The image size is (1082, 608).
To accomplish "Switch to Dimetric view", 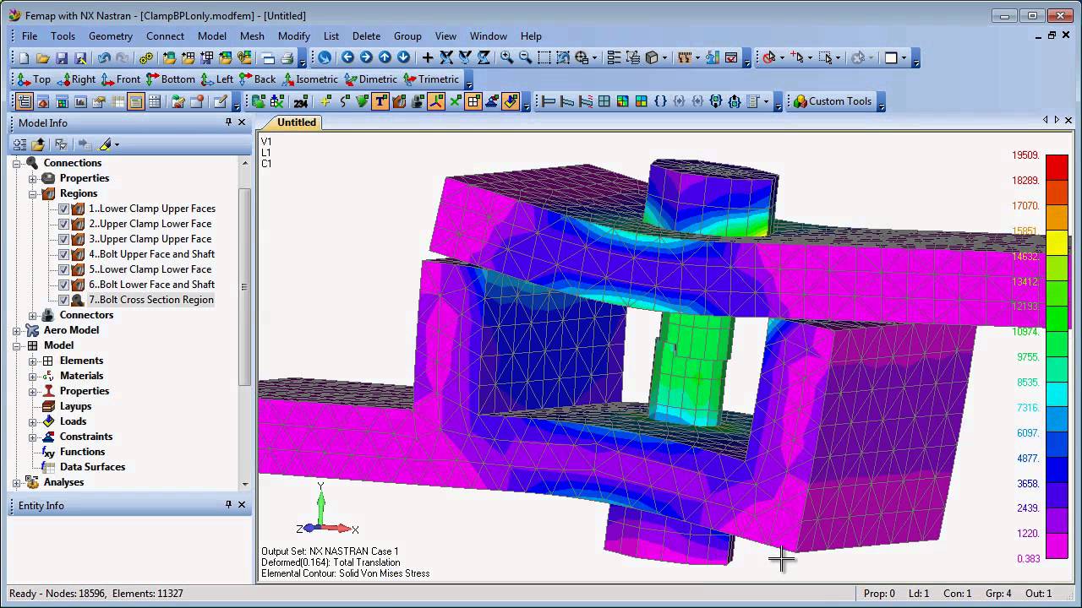I will (x=369, y=79).
